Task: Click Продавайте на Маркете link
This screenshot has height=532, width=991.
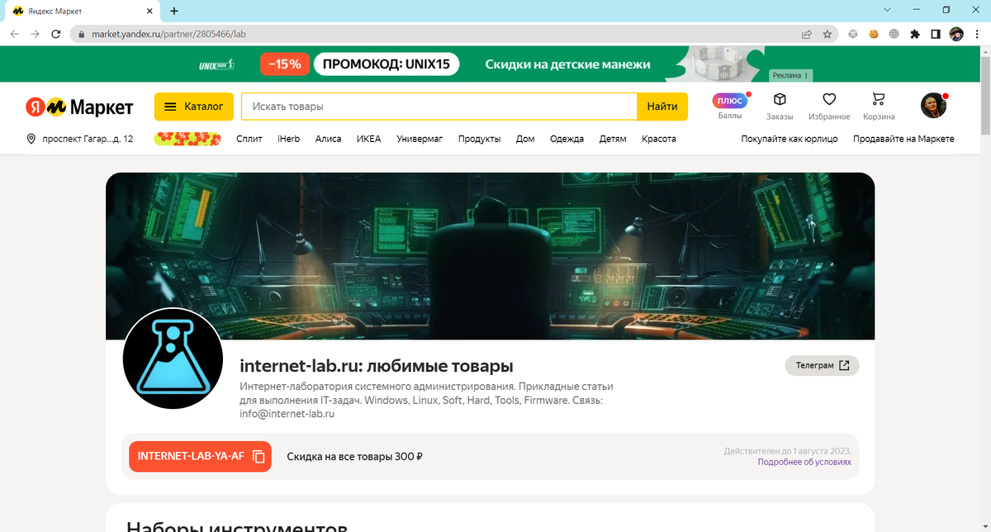Action: [903, 139]
